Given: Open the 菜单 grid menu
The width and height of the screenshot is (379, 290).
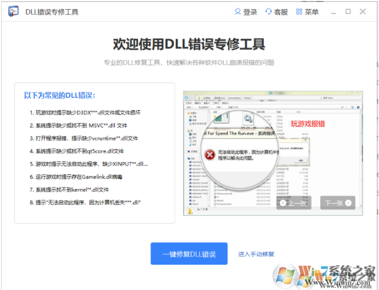Looking at the screenshot, I should (307, 12).
